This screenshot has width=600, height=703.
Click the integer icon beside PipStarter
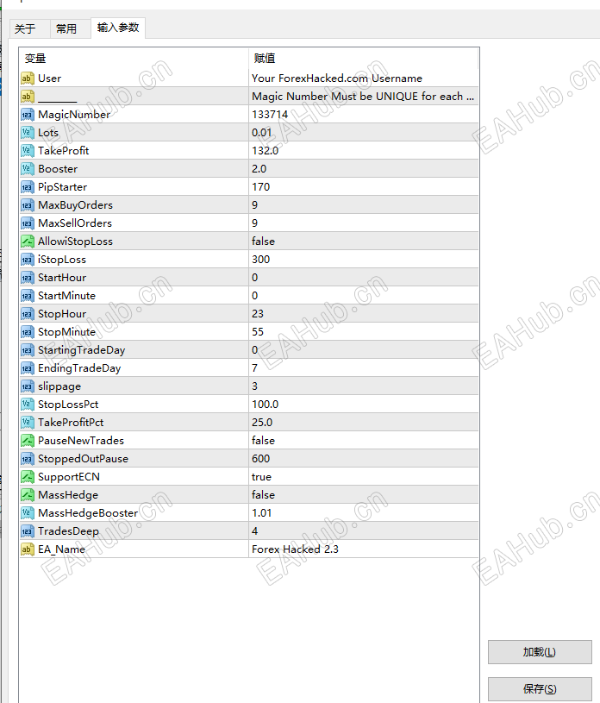pyautogui.click(x=28, y=187)
